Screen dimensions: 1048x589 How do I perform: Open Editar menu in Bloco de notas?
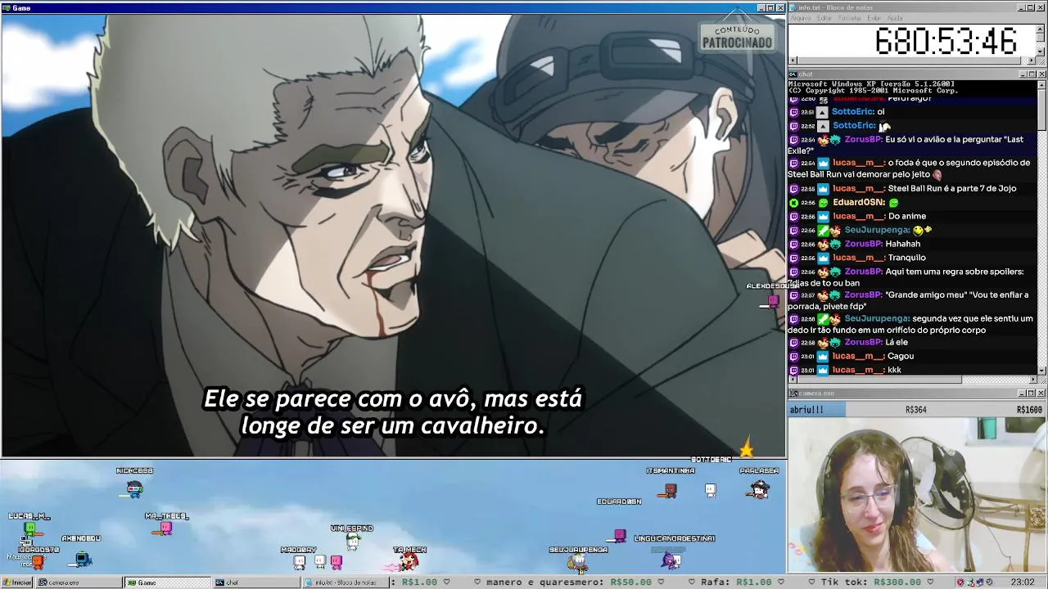tap(824, 18)
